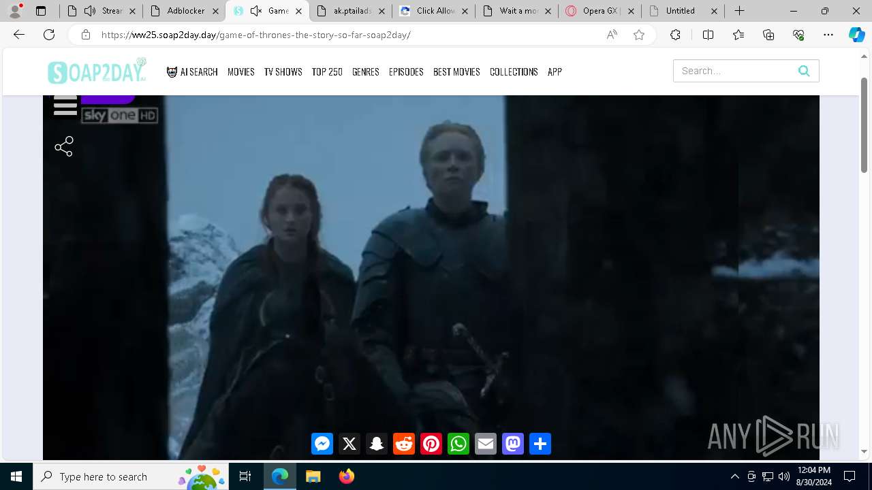Launch Firefox from the taskbar
Image resolution: width=872 pixels, height=490 pixels.
pyautogui.click(x=346, y=476)
